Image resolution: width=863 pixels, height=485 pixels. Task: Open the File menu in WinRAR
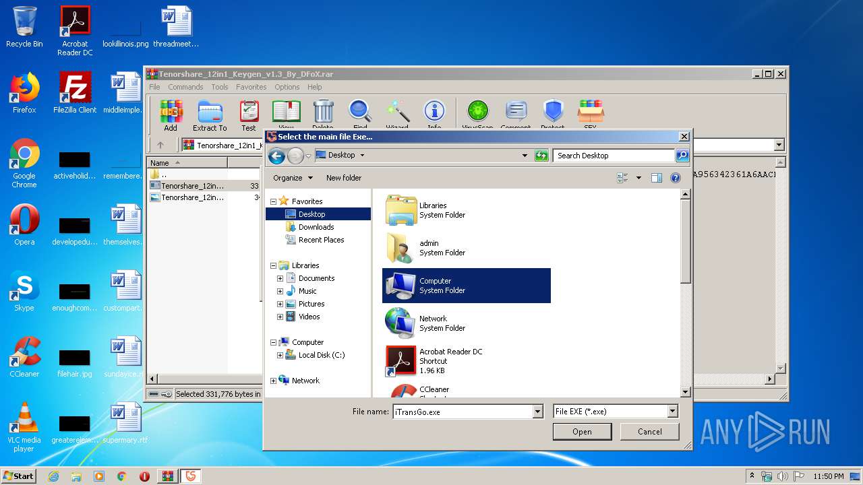pos(154,87)
